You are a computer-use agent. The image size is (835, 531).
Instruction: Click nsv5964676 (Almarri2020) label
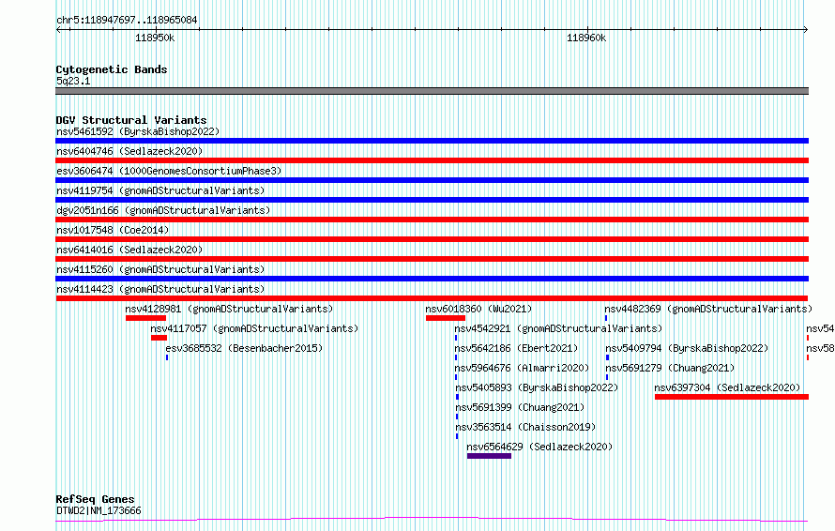tap(522, 368)
